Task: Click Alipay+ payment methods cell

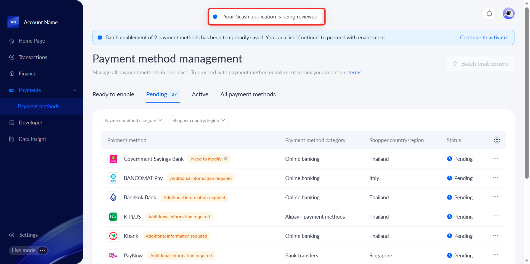Action: (315, 217)
